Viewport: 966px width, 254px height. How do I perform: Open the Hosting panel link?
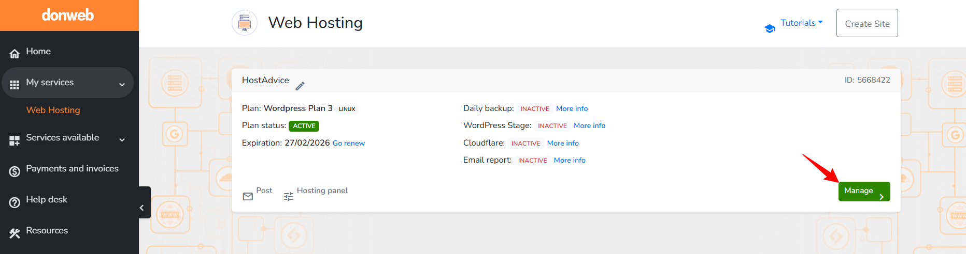(x=322, y=190)
